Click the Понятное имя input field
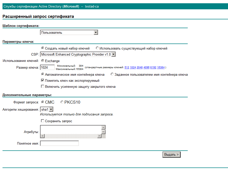The image size is (228, 171). point(59,143)
